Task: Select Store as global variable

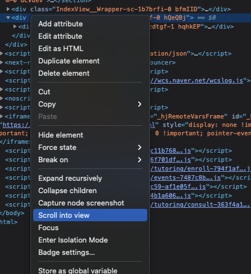Action: pyautogui.click(x=77, y=271)
